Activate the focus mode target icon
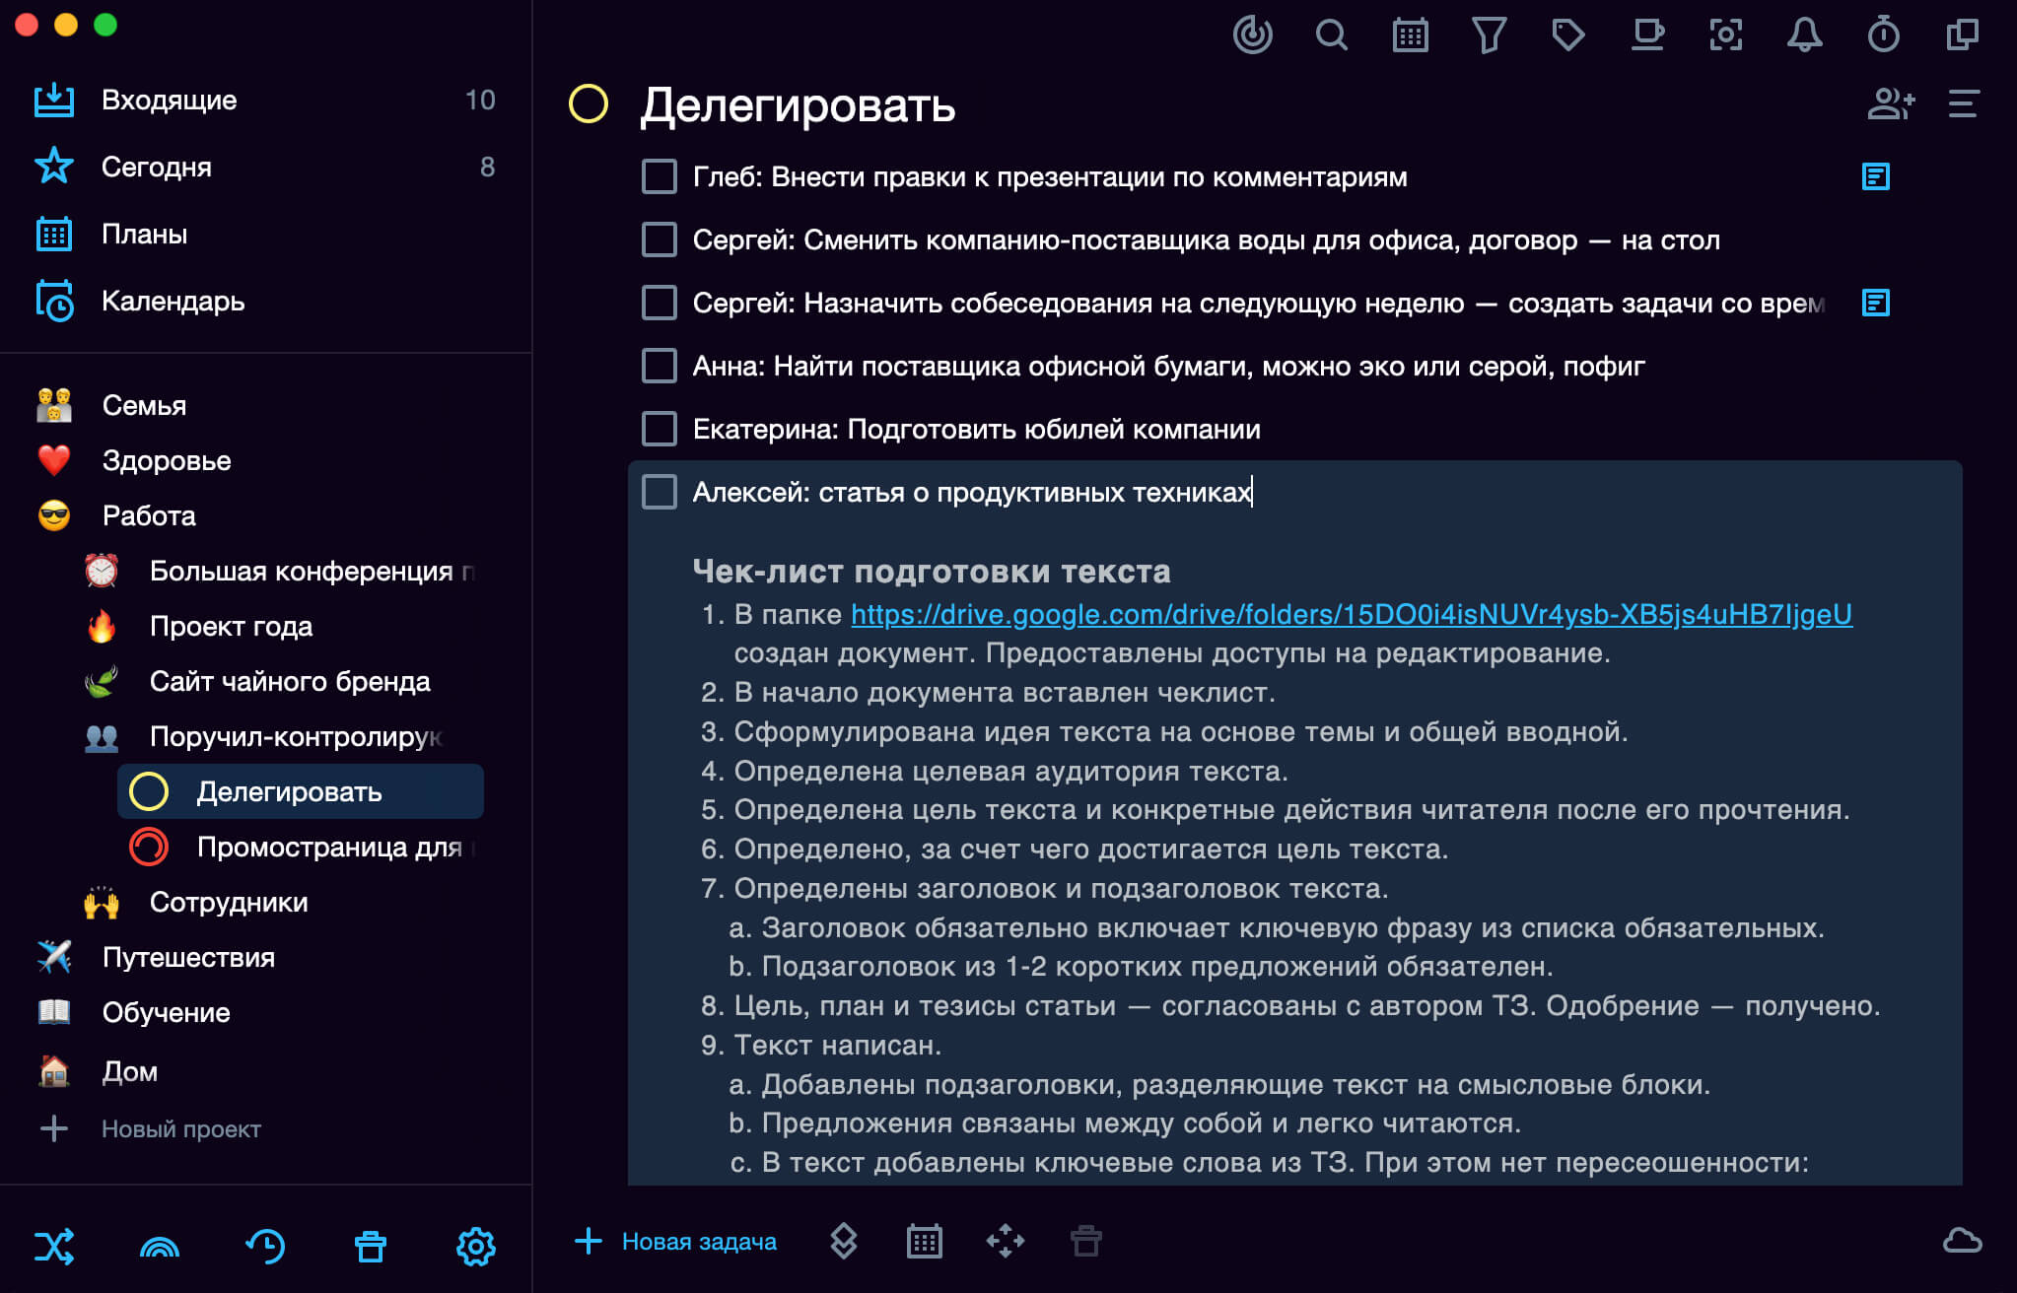 coord(1725,35)
